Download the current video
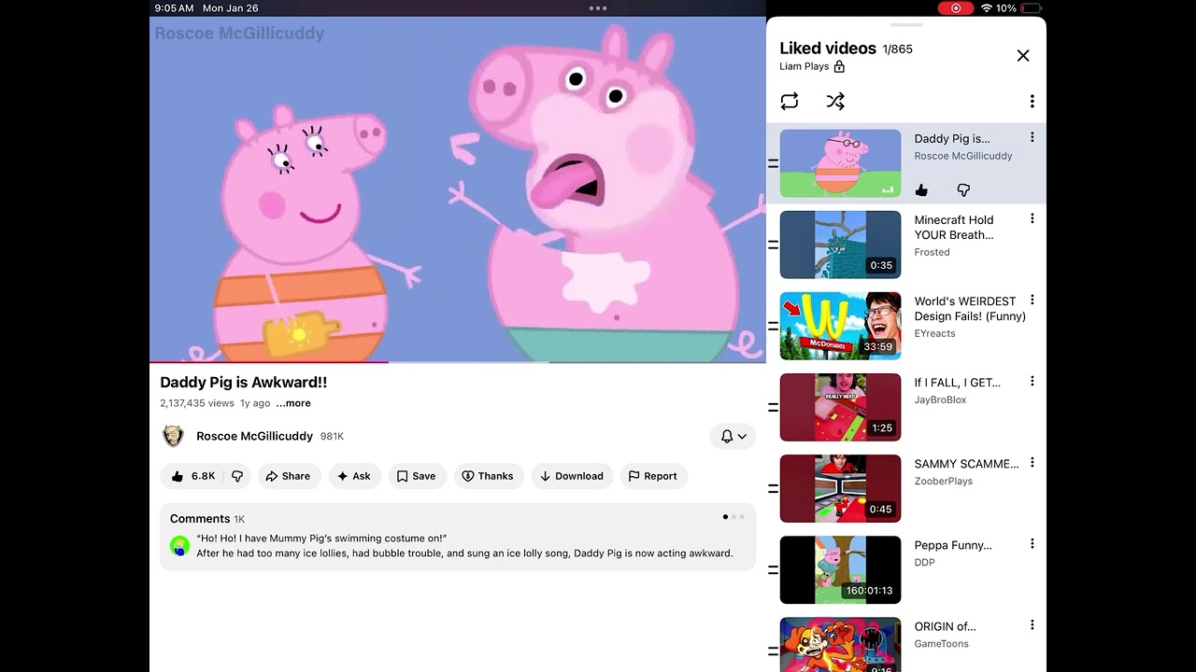This screenshot has height=672, width=1196. pos(572,476)
